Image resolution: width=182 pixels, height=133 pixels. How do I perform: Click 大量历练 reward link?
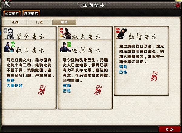15,86
